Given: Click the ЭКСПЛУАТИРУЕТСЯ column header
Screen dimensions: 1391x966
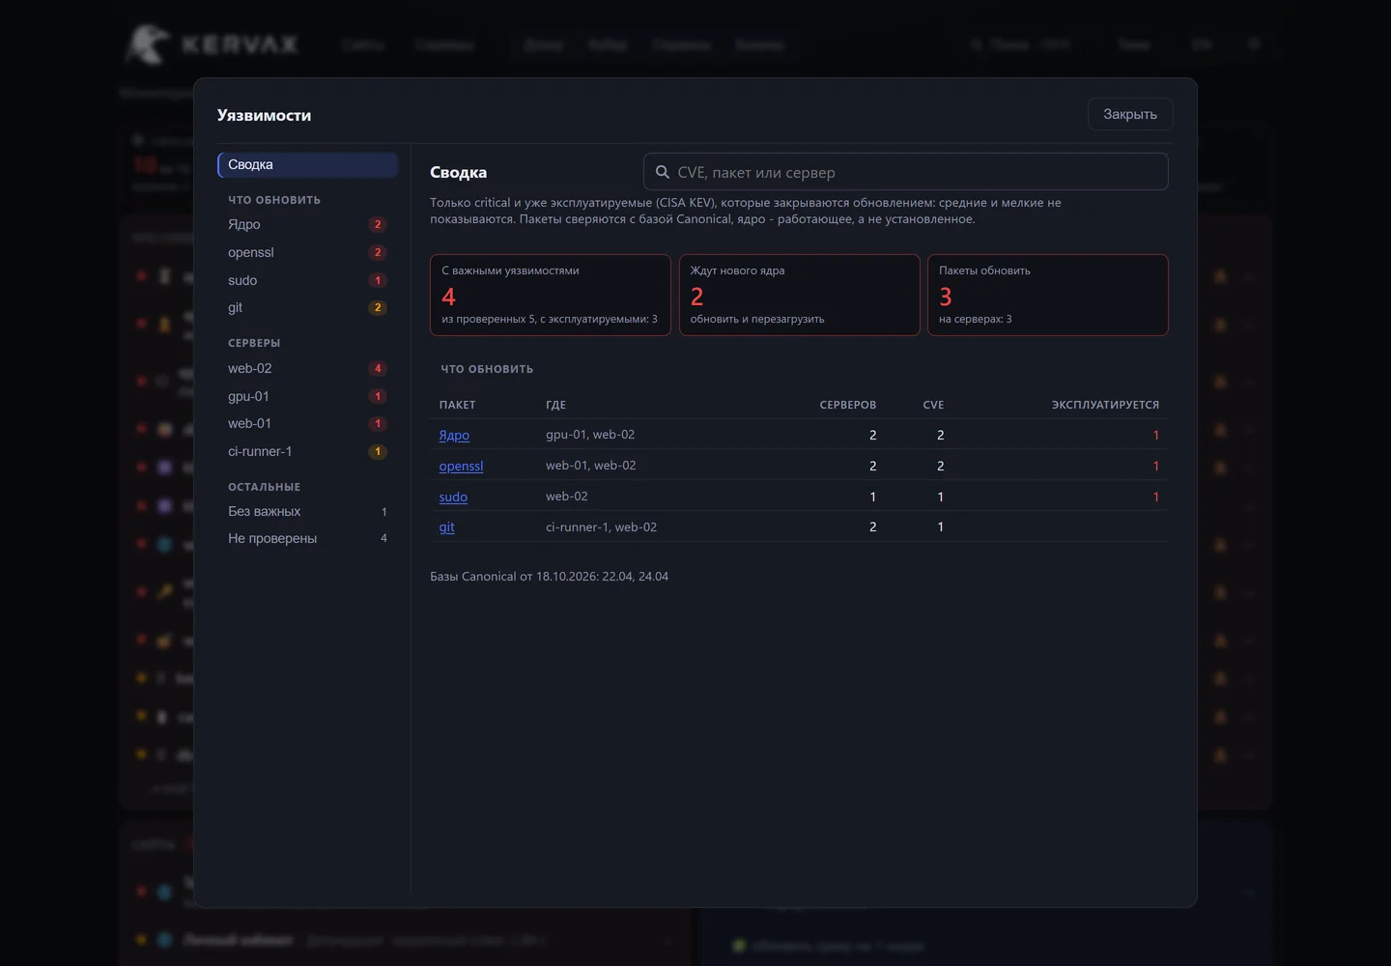Looking at the screenshot, I should tap(1105, 405).
